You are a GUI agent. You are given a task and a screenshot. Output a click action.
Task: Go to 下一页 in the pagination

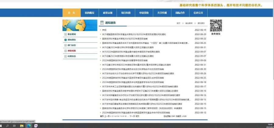coord(132,116)
